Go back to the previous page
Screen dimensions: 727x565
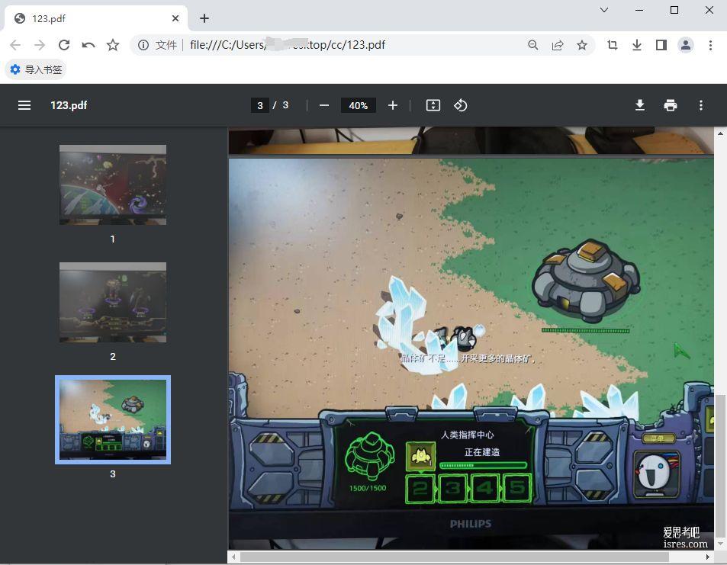pyautogui.click(x=15, y=45)
